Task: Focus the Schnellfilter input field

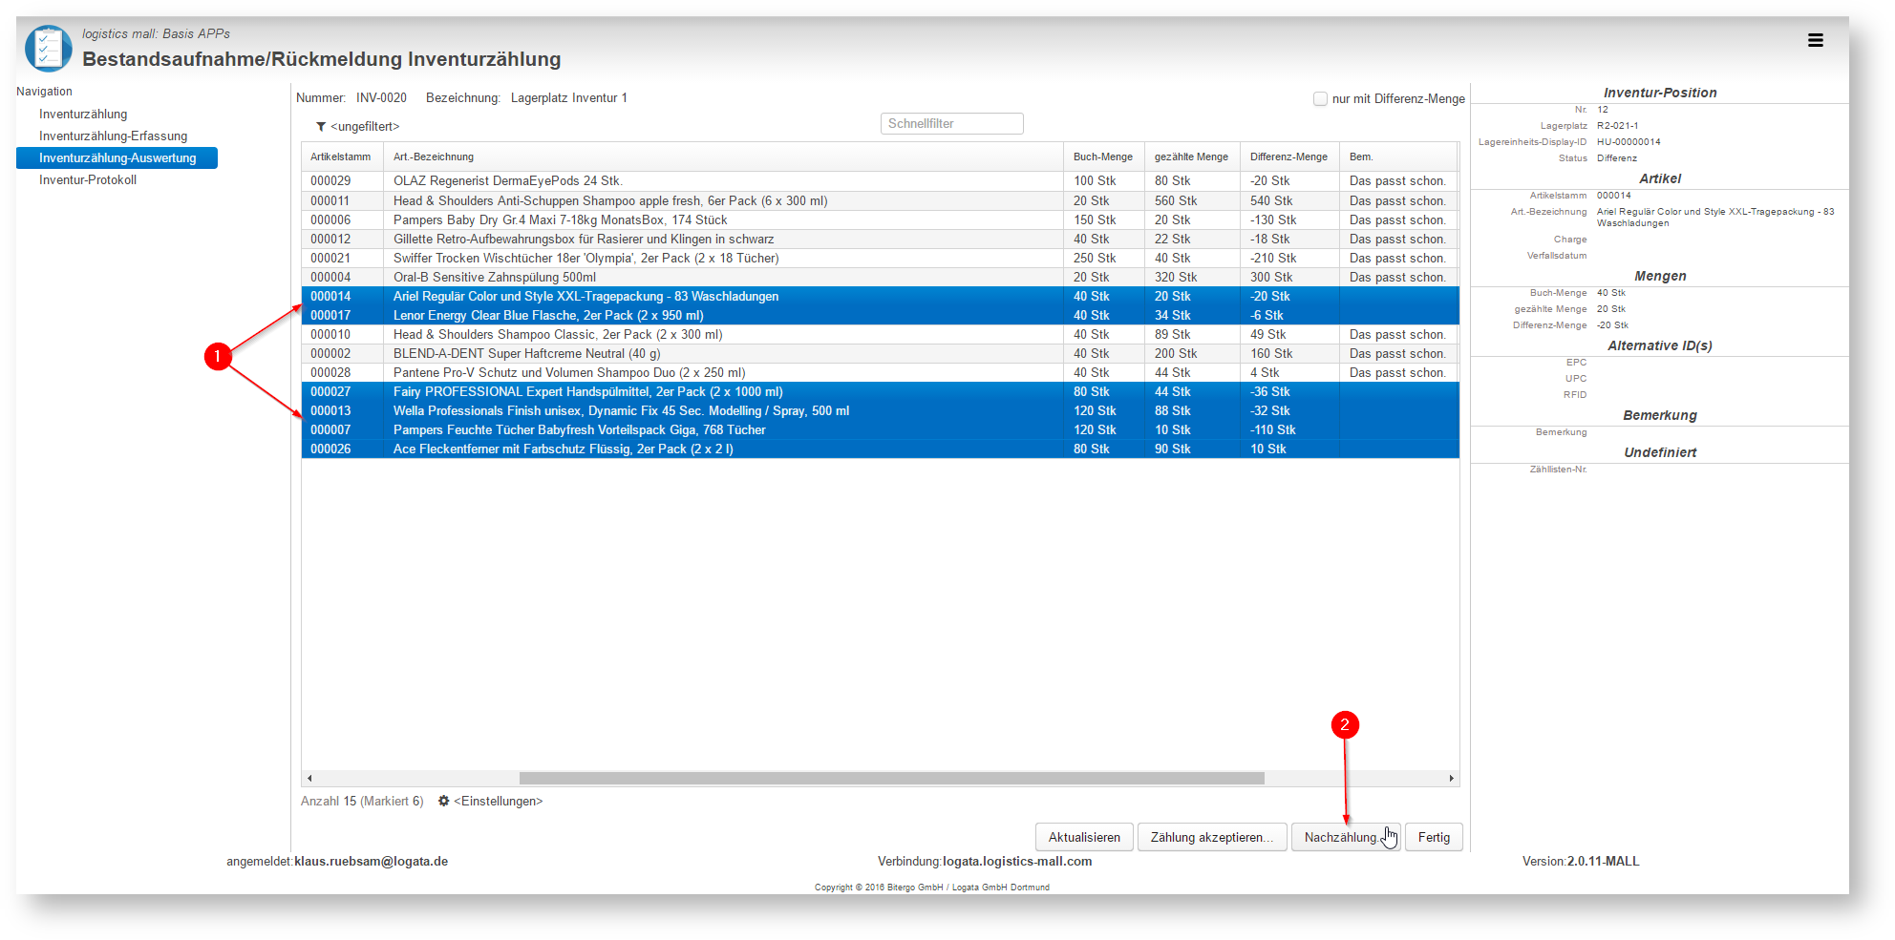Action: 951,123
